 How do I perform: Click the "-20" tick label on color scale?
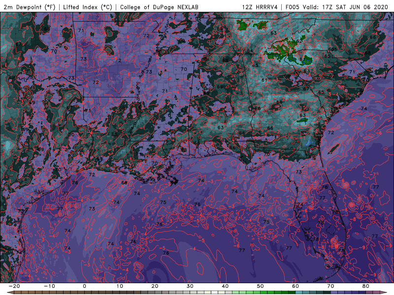coord(14,286)
